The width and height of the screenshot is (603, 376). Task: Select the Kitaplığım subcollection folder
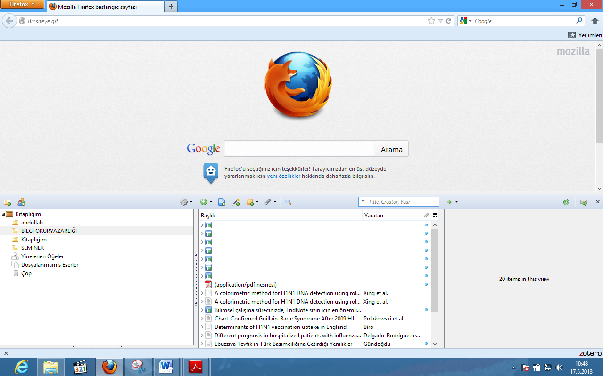[34, 240]
